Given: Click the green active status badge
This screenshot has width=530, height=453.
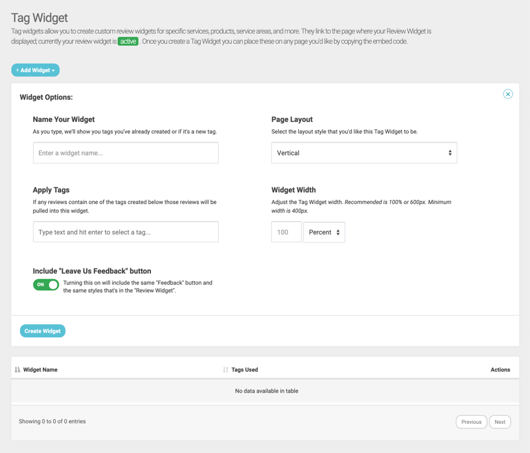Looking at the screenshot, I should coord(128,41).
